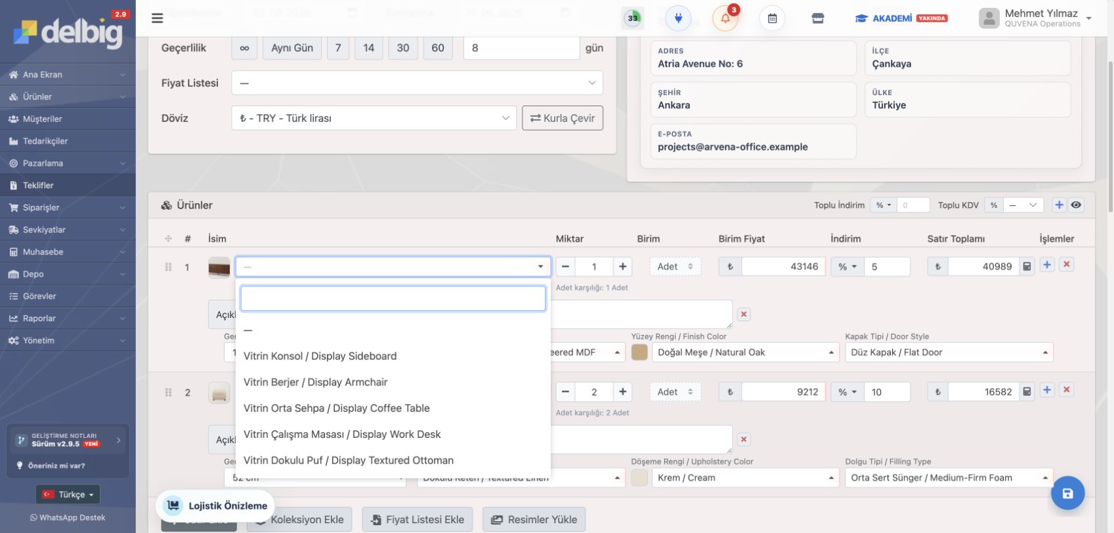Open the hamburger sidebar menu
Viewport: 1114px width, 533px height.
[x=157, y=18]
